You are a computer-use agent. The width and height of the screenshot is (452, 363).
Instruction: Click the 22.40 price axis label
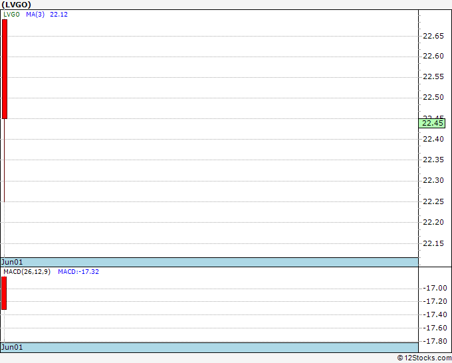click(x=433, y=139)
